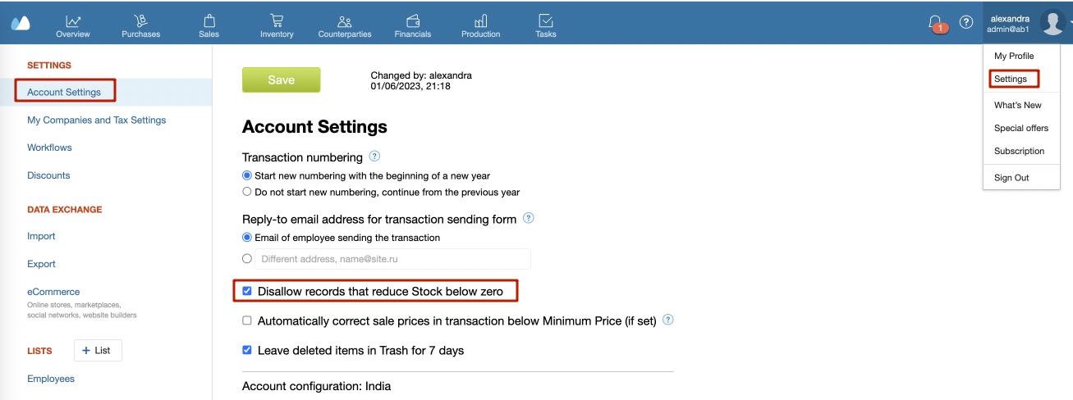Click the help question mark in the header
Screen dimensions: 1073x400
tap(966, 22)
